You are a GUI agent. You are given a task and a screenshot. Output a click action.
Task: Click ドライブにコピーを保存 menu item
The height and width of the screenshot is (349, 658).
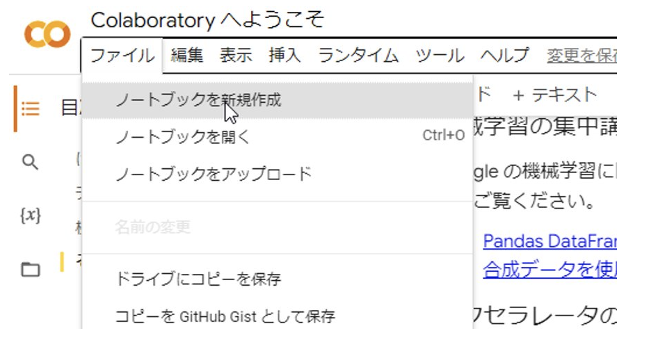coord(198,279)
